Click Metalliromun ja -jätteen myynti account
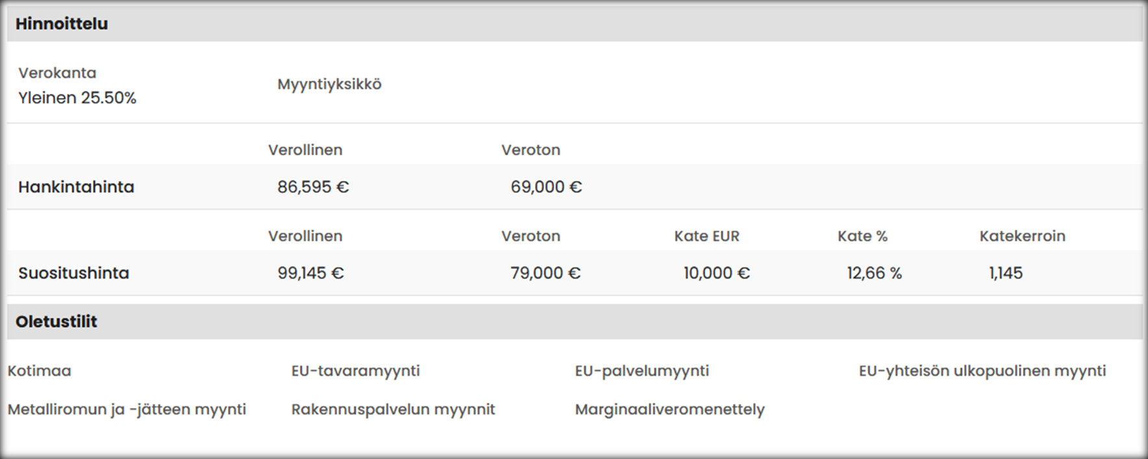This screenshot has height=459, width=1148. click(x=127, y=409)
